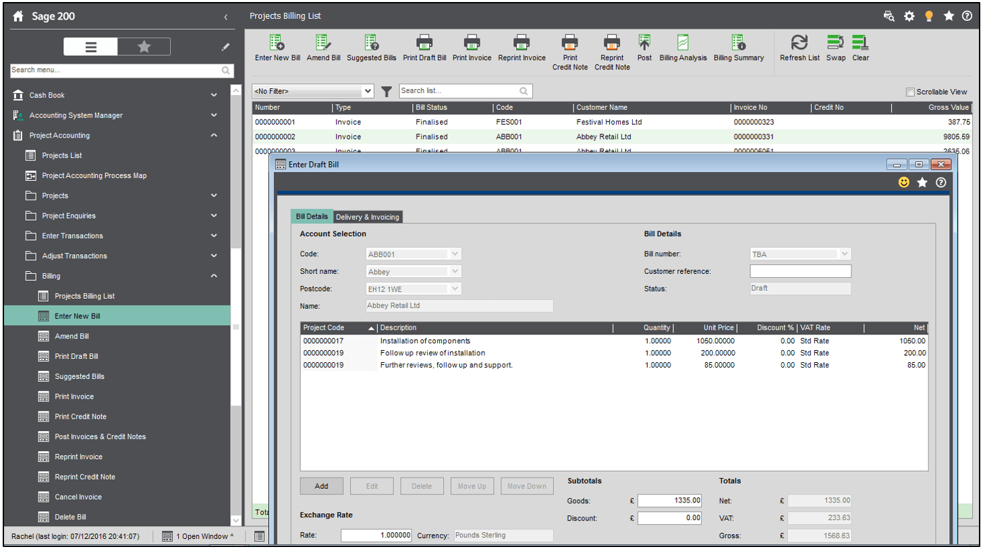Click 1 Open Window in status bar
The image size is (983, 549).
click(x=198, y=536)
